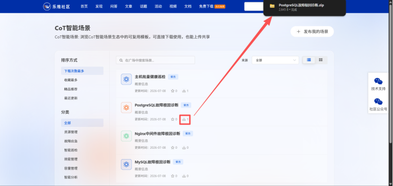Download the Nginx中间件故障根因诊断 scene
Screen dimensions: 393x186
[184, 148]
